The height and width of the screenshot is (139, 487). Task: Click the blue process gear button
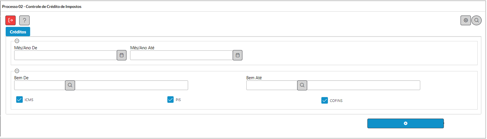[x=406, y=123]
